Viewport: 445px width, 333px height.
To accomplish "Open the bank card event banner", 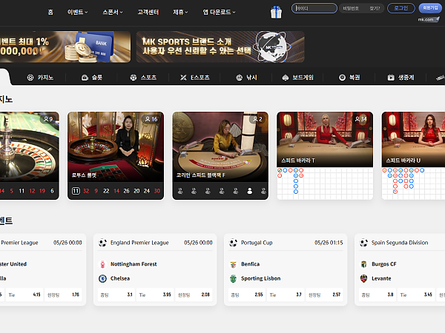I will point(65,47).
